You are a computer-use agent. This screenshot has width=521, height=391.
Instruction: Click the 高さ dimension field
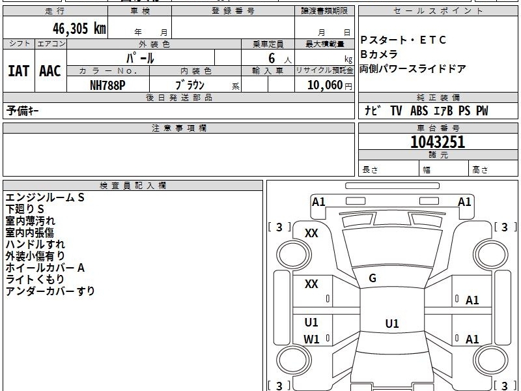click(494, 169)
